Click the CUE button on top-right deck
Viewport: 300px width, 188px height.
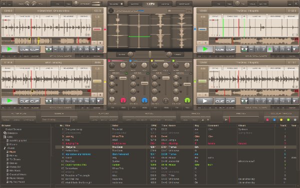coord(219,49)
